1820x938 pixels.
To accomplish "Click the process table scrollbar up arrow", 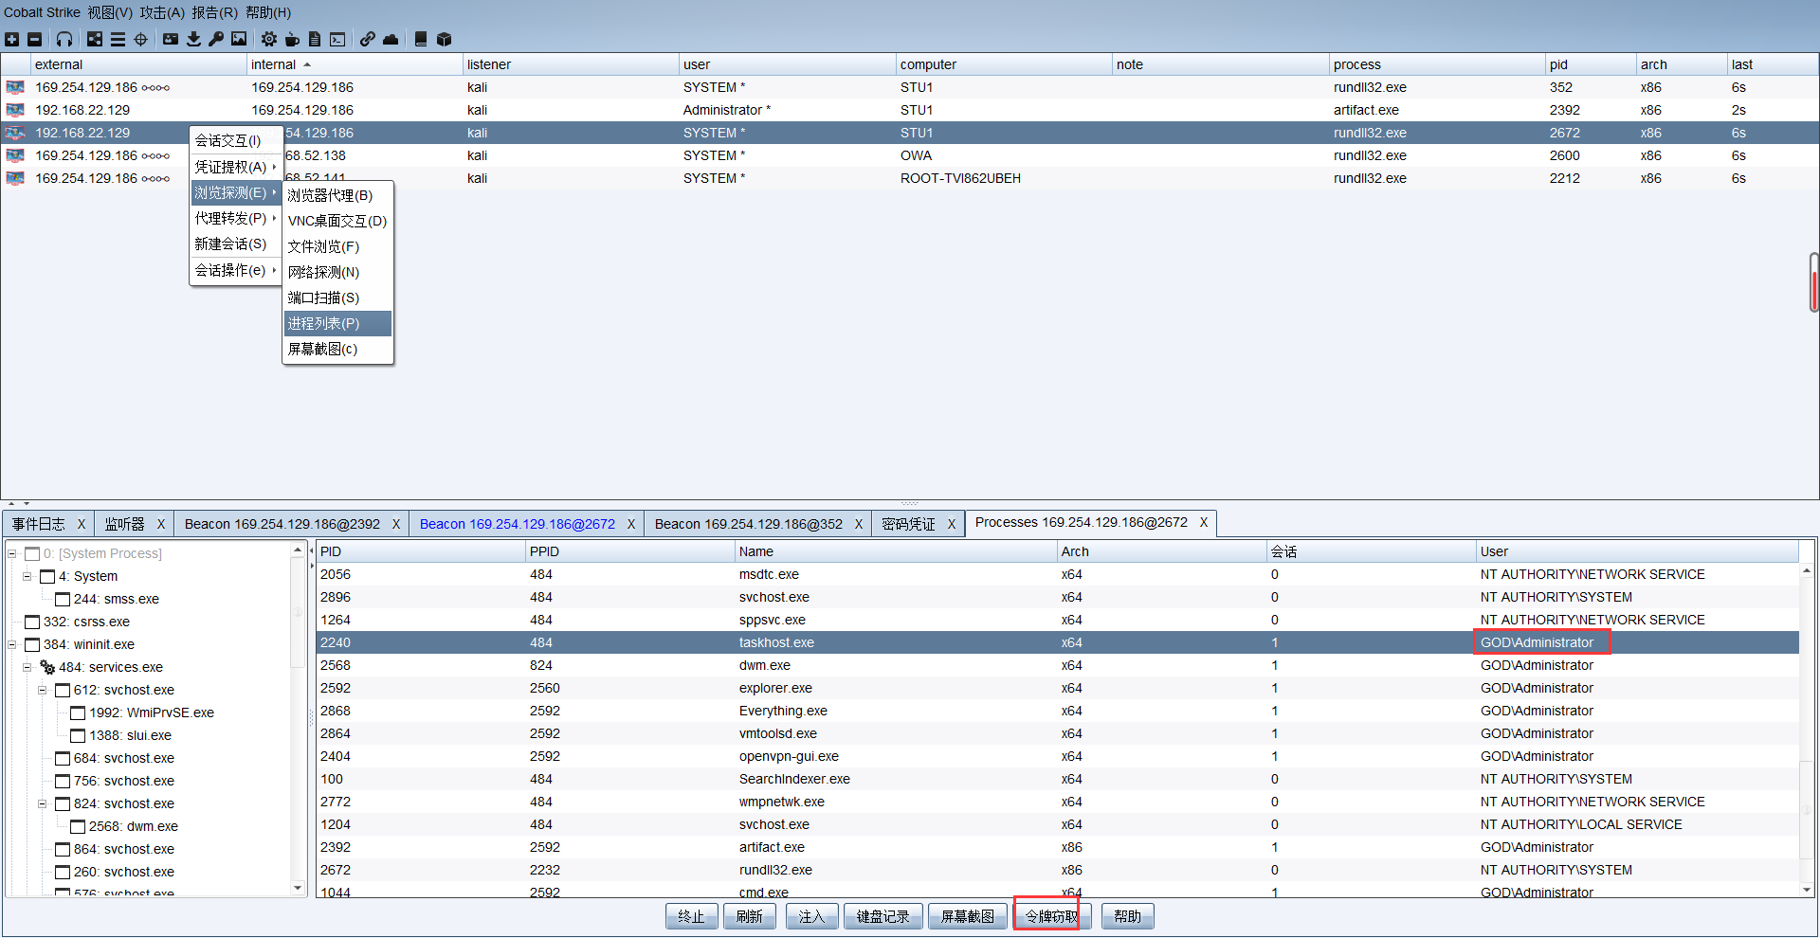I will tap(1807, 570).
